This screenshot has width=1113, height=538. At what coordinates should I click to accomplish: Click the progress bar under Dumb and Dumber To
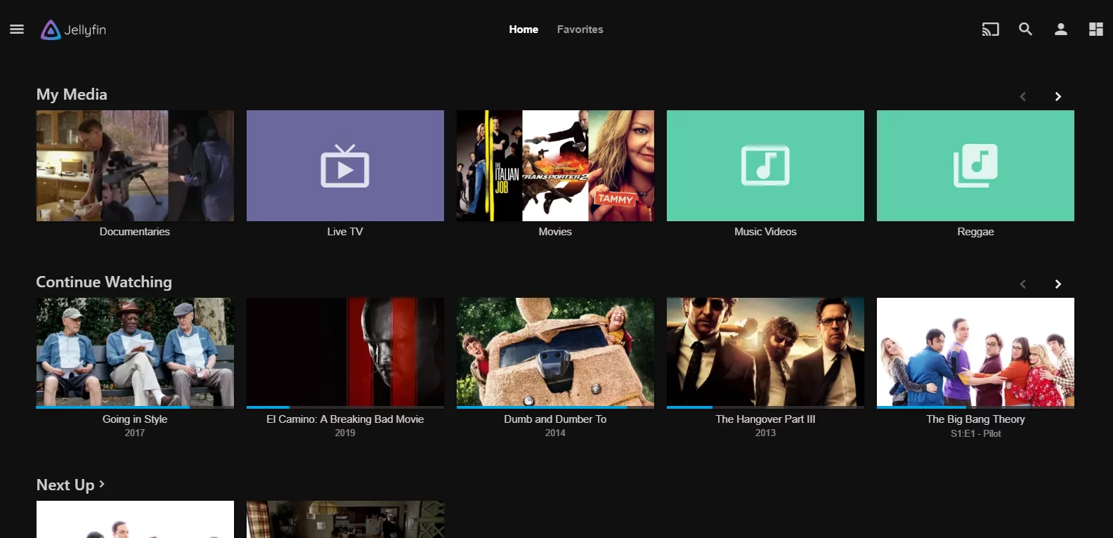[555, 407]
